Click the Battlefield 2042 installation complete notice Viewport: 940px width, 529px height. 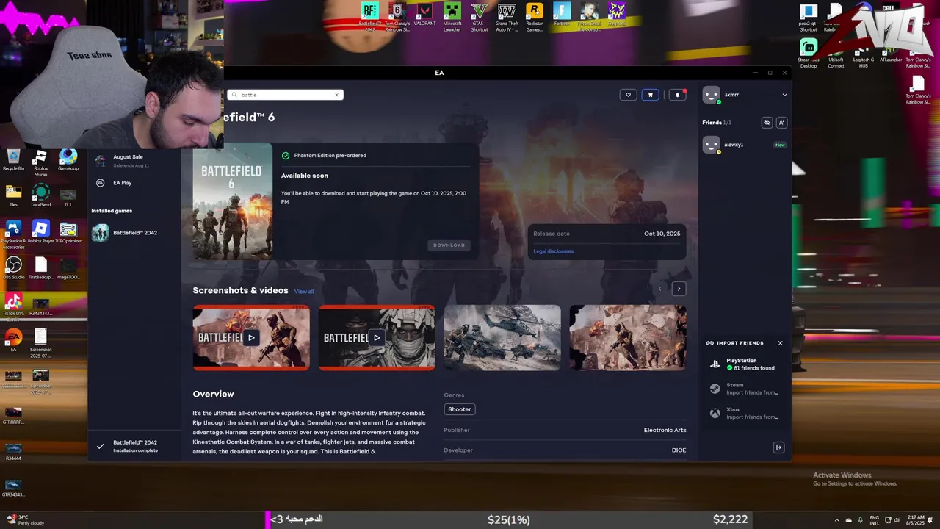[x=134, y=446]
